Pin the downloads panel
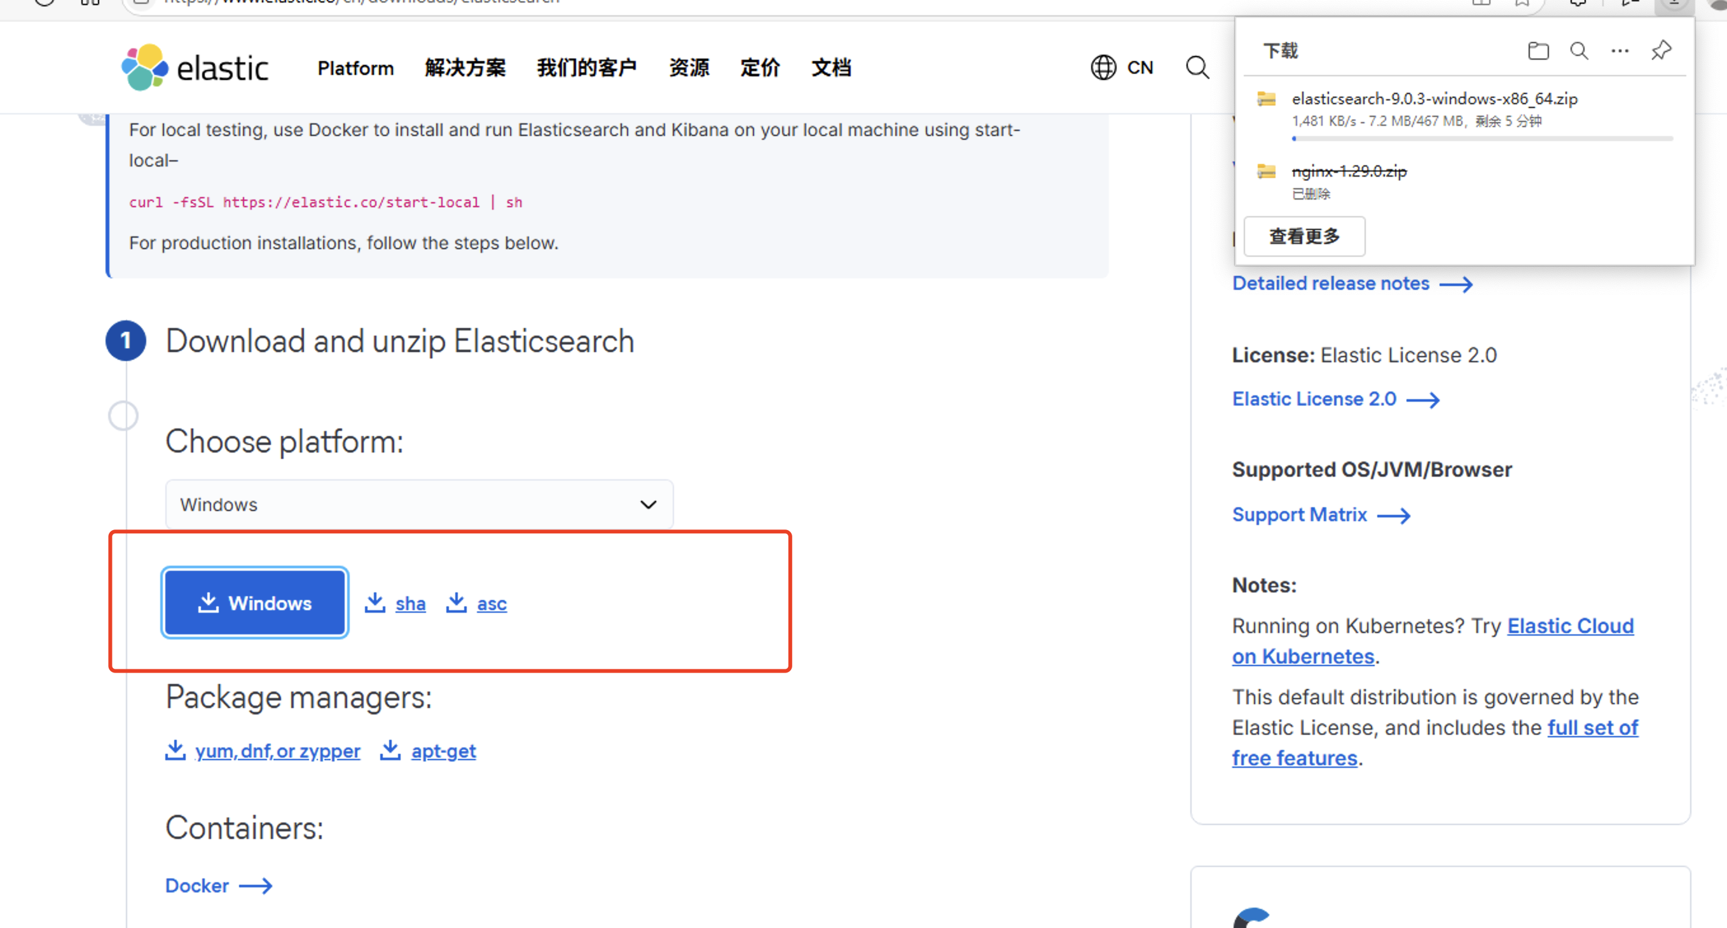The width and height of the screenshot is (1727, 928). point(1661,51)
